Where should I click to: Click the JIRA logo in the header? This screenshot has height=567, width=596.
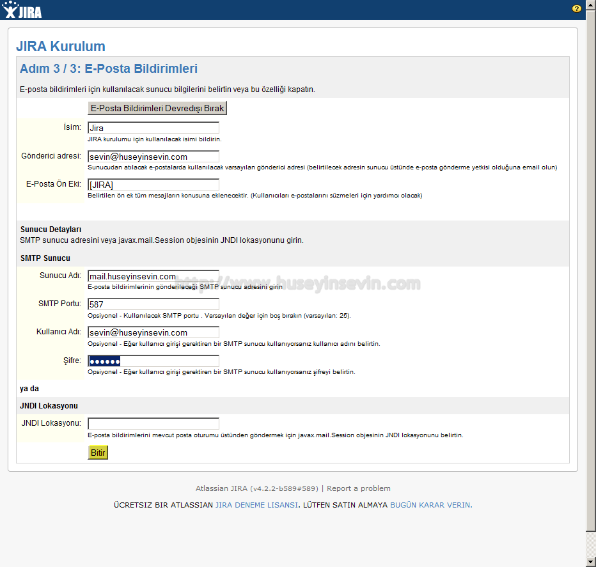pos(22,10)
